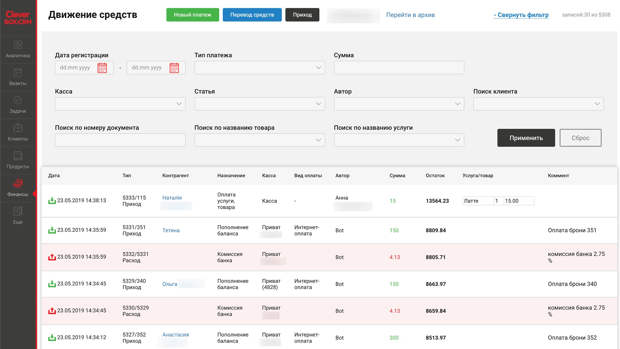
Task: Click the Финансы coins icon
Action: [x=18, y=183]
